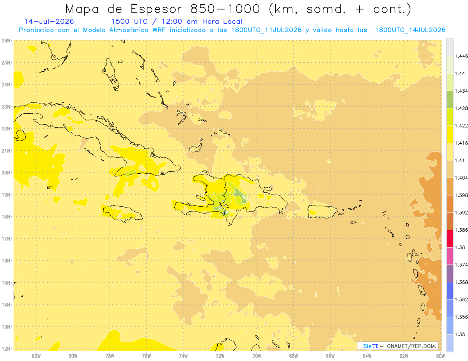The height and width of the screenshot is (361, 468).
Task: Click the "SisPI - ONAMET/REP.DOM." credit box
Action: coord(398,346)
